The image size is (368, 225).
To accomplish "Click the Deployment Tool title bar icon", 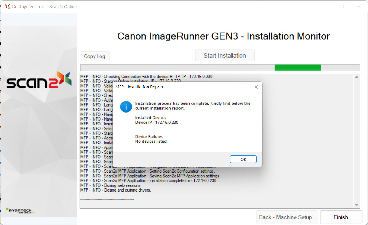I will [x=8, y=6].
